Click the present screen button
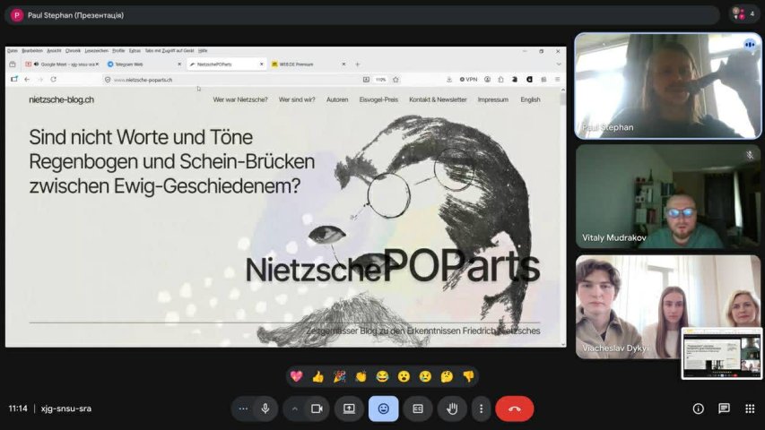The image size is (765, 430). click(349, 408)
